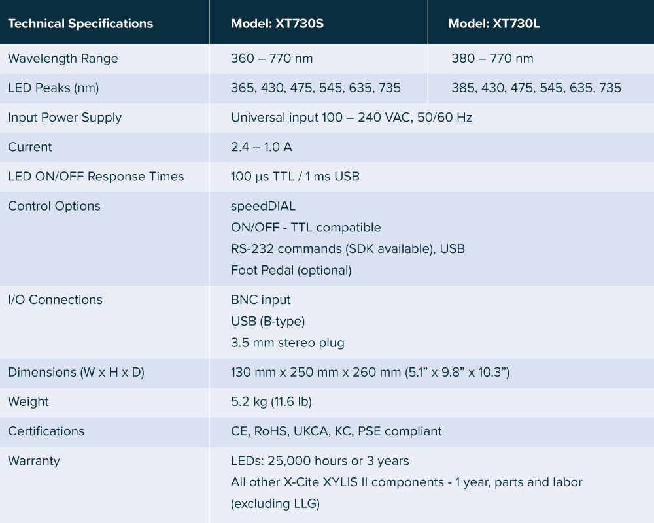Click the CE, RoHS, UKCA certifications text
The image size is (654, 523).
336,431
